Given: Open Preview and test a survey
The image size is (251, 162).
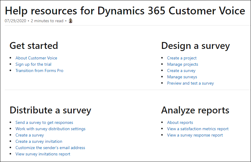Looking at the screenshot, I should coord(190,83).
